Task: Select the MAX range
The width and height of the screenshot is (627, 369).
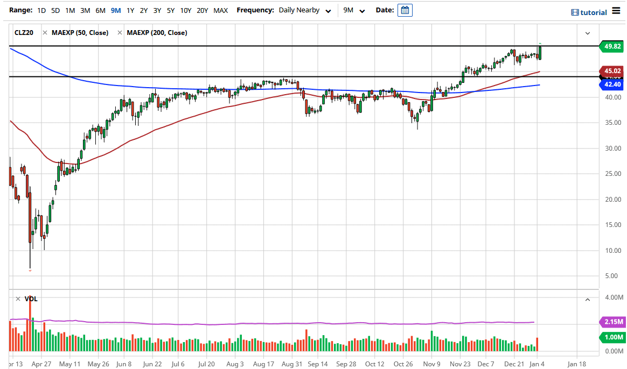Action: point(220,10)
